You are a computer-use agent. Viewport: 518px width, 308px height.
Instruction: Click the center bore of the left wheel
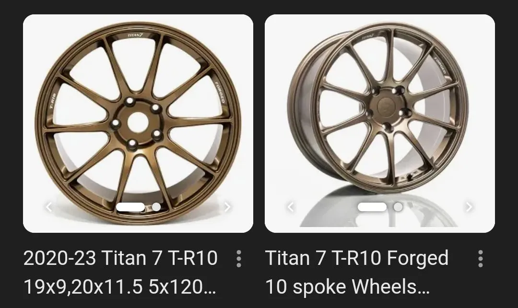138,122
